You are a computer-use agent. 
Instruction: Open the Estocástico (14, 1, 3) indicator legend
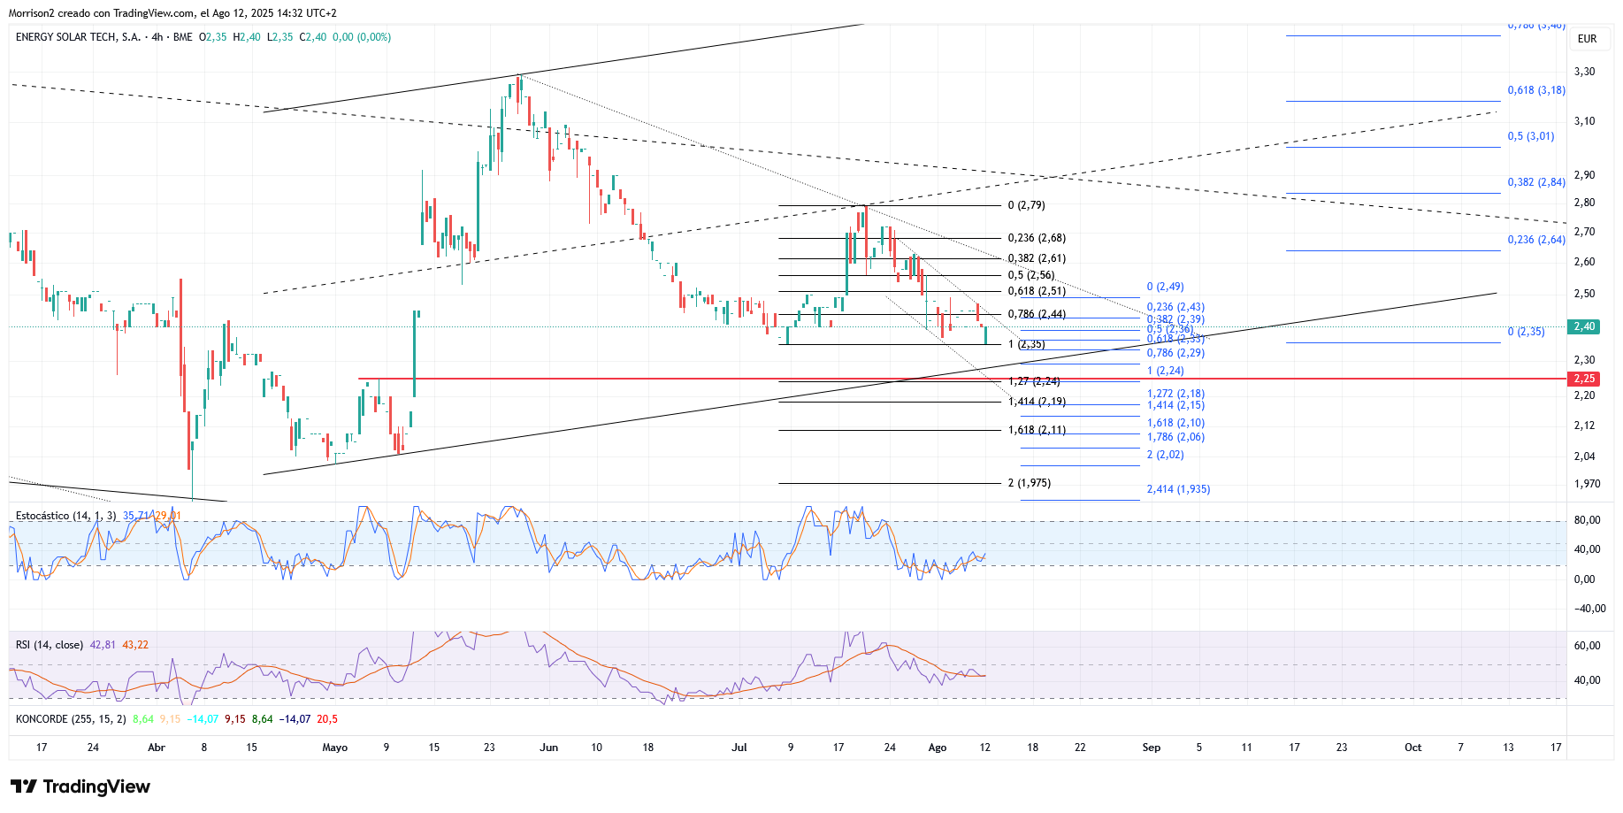point(65,516)
